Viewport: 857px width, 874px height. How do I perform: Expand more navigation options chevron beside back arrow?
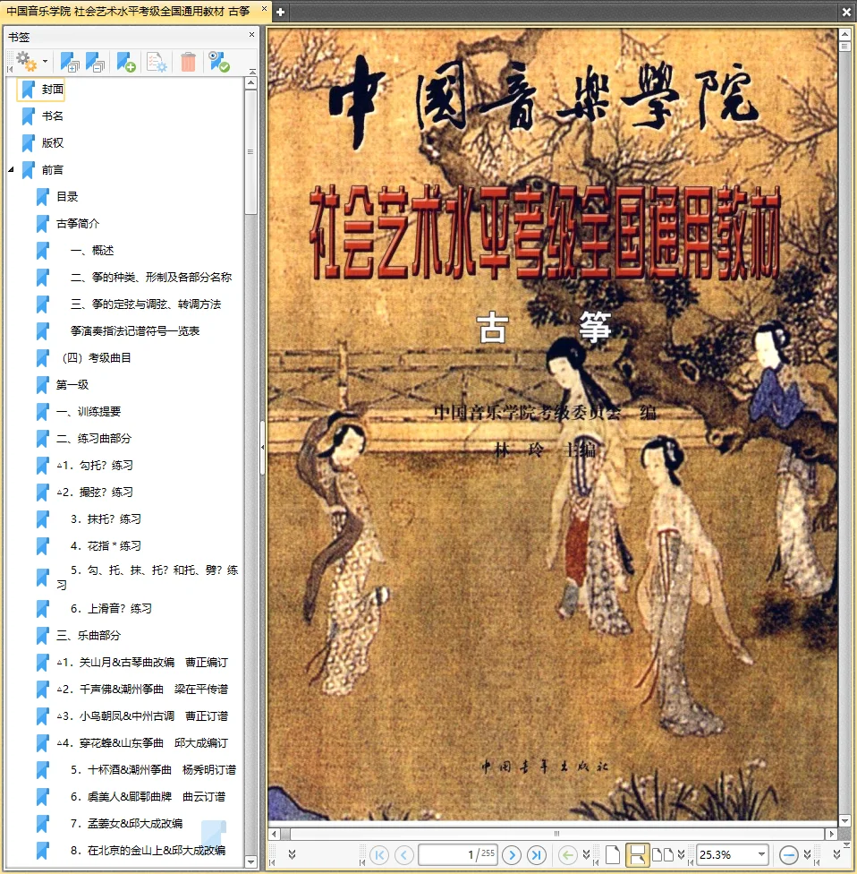(586, 854)
